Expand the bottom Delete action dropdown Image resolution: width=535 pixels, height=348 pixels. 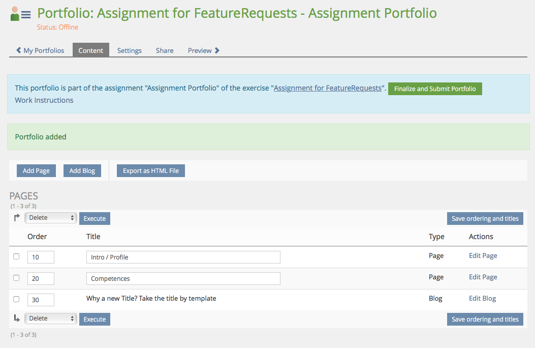pyautogui.click(x=50, y=318)
